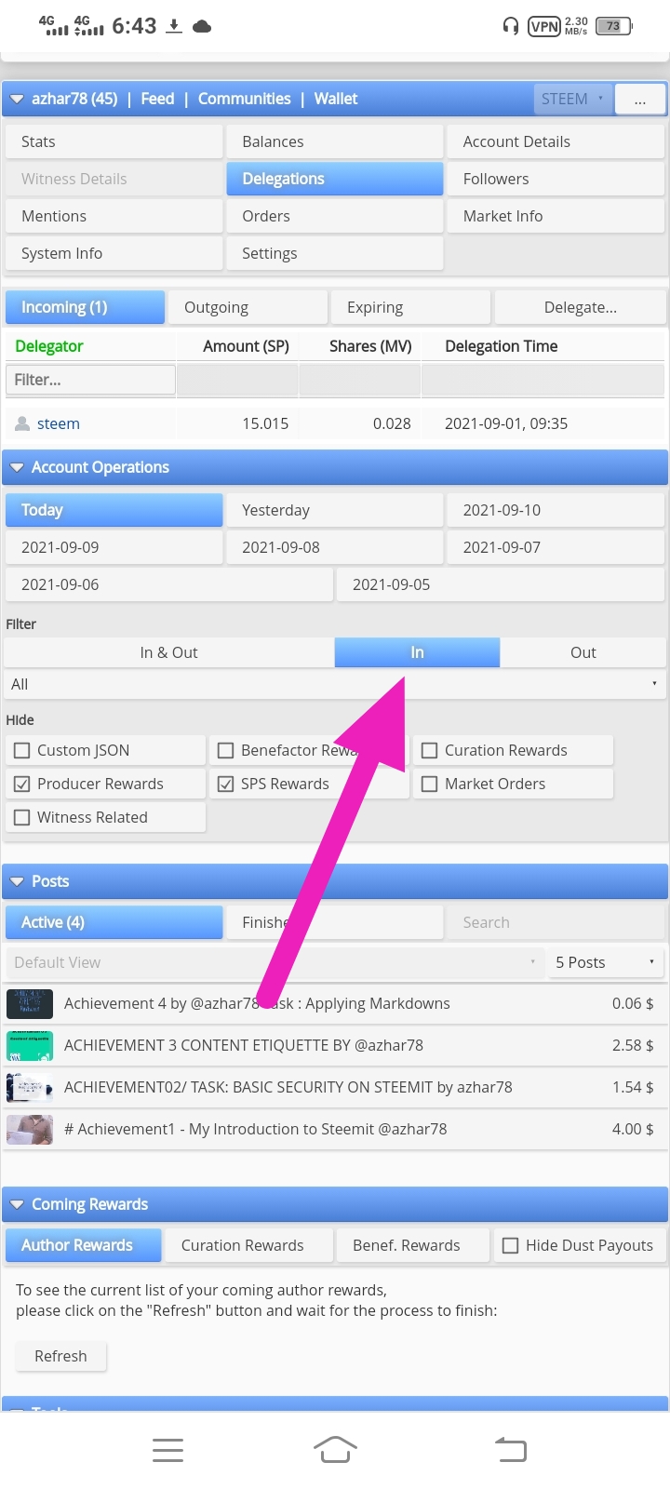
Task: Open the Followers tab
Action: (x=556, y=179)
